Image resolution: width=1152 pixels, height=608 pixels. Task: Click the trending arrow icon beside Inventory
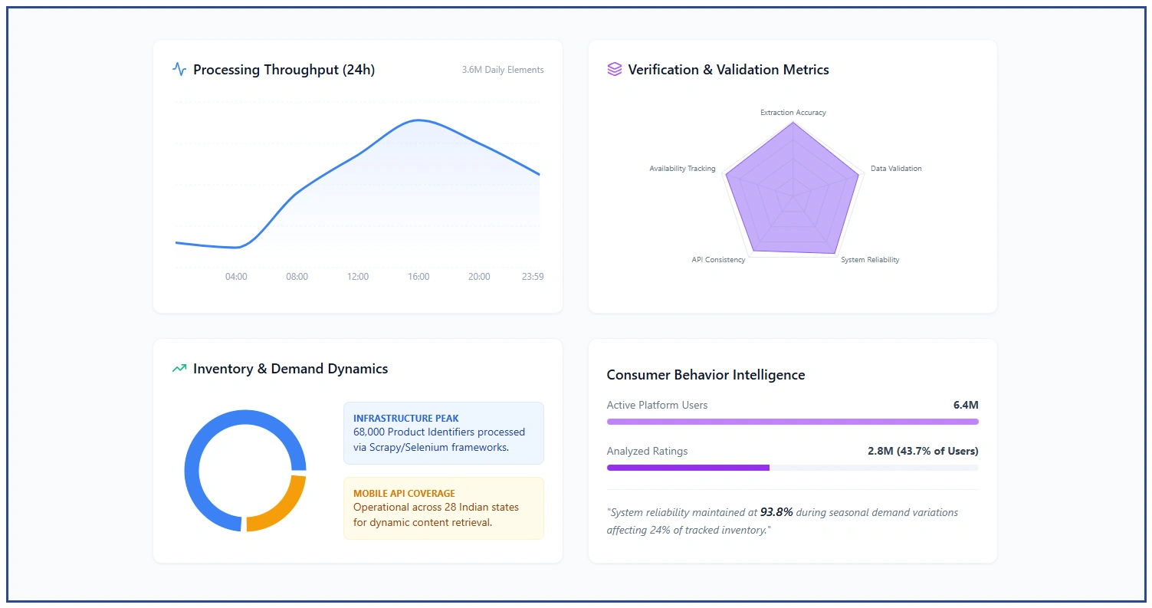tap(179, 369)
